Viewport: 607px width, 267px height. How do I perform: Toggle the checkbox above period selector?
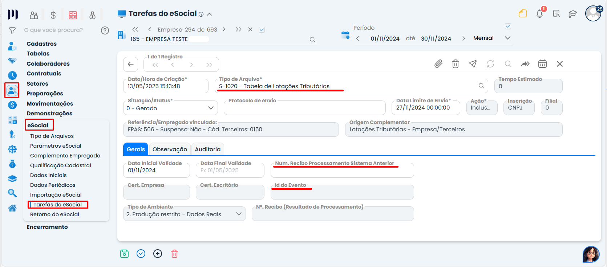pyautogui.click(x=508, y=26)
